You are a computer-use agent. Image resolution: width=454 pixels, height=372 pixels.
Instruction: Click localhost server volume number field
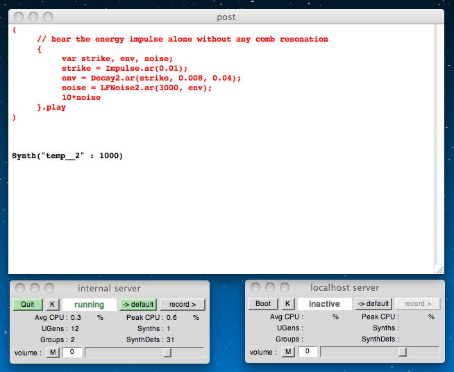point(308,351)
